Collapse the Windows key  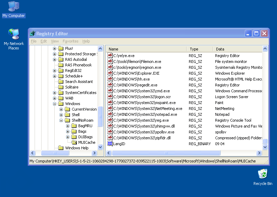54,104
